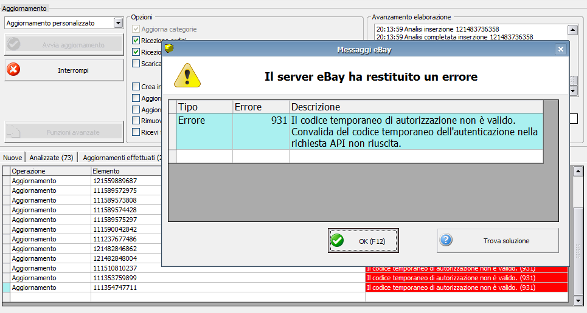The image size is (587, 313).
Task: Select element 111590042842 in the list
Action: [x=115, y=229]
